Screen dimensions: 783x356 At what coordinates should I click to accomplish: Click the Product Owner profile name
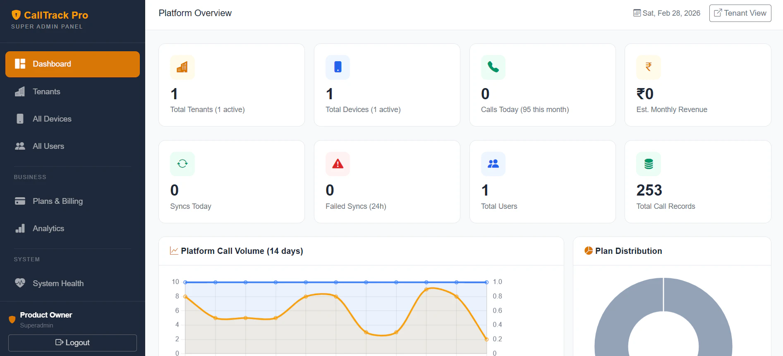[46, 315]
